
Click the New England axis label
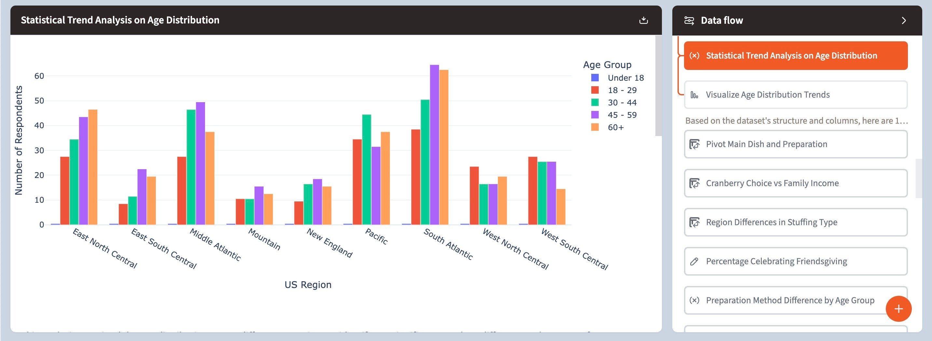pyautogui.click(x=330, y=243)
